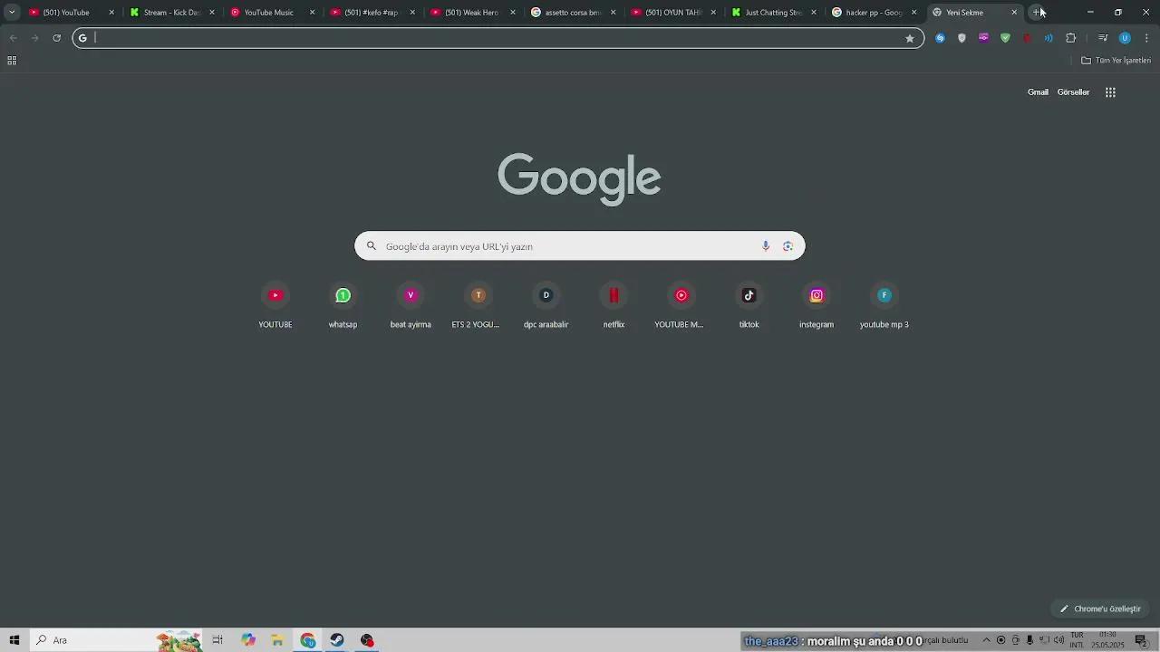Viewport: 1160px width, 652px height.
Task: Open the tiktok shortcut
Action: click(749, 306)
